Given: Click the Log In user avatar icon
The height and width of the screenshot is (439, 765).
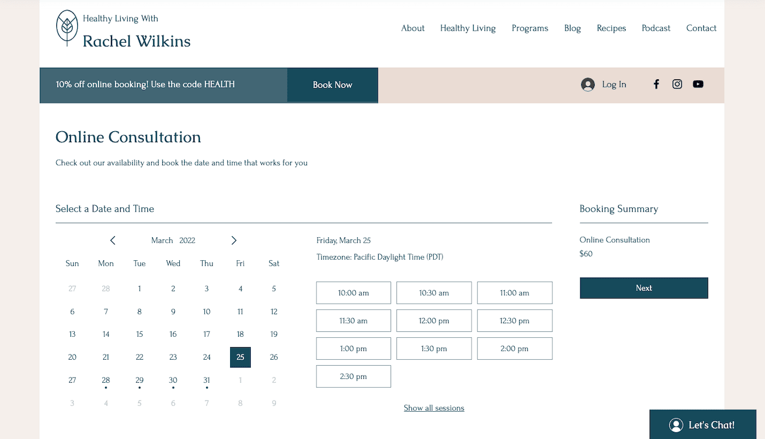Looking at the screenshot, I should coord(588,85).
